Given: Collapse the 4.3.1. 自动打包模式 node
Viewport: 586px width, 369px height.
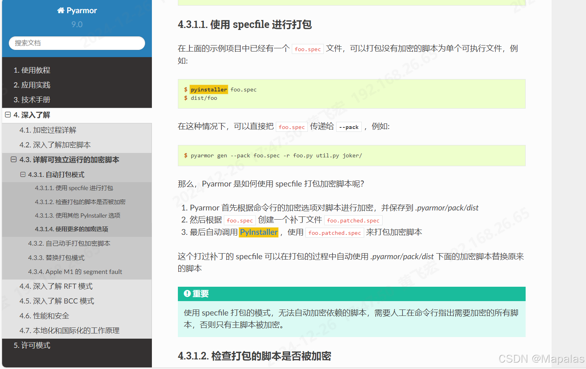Looking at the screenshot, I should (x=23, y=175).
